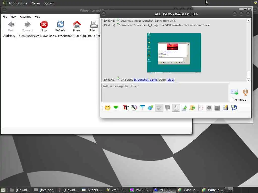This screenshot has height=193, width=258.
Task: Click "Downloading Screenshot_1.png from VM8" line
Action: (148, 21)
